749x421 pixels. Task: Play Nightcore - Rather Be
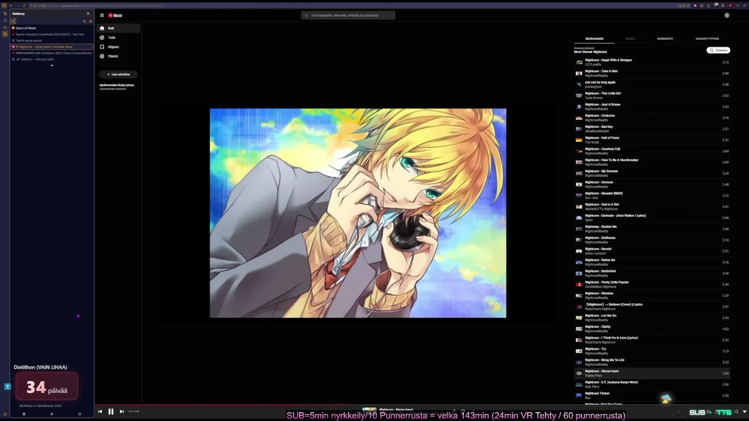tap(652, 262)
